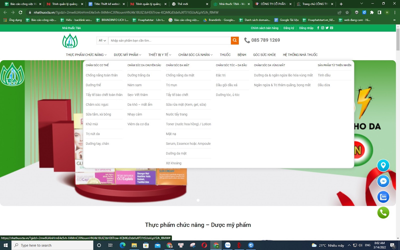
Task: Click the carousel slide indicator dot
Action: pos(198,200)
